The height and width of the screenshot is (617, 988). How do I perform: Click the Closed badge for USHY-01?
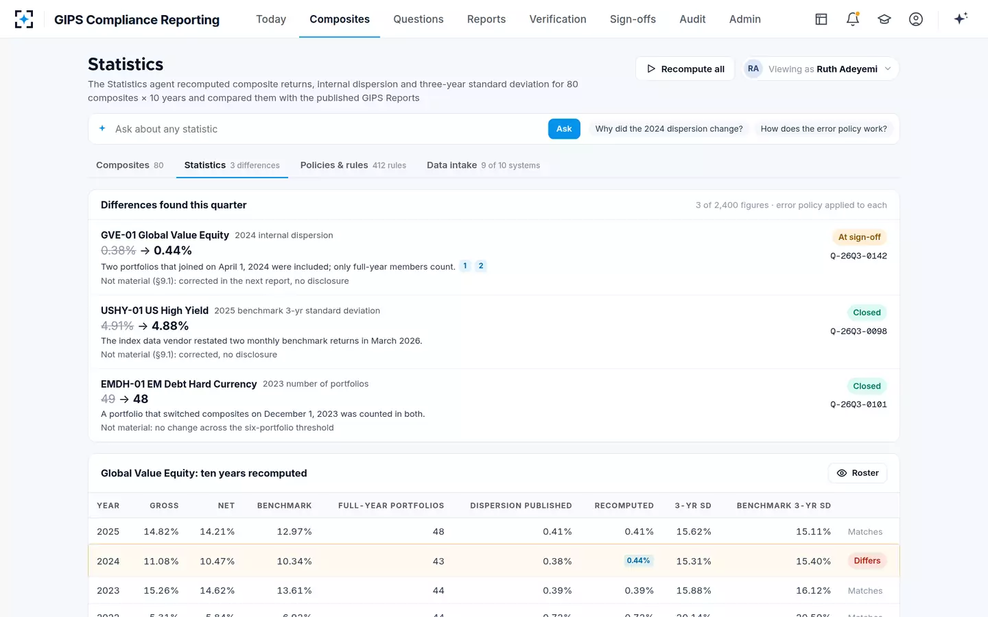pos(867,313)
